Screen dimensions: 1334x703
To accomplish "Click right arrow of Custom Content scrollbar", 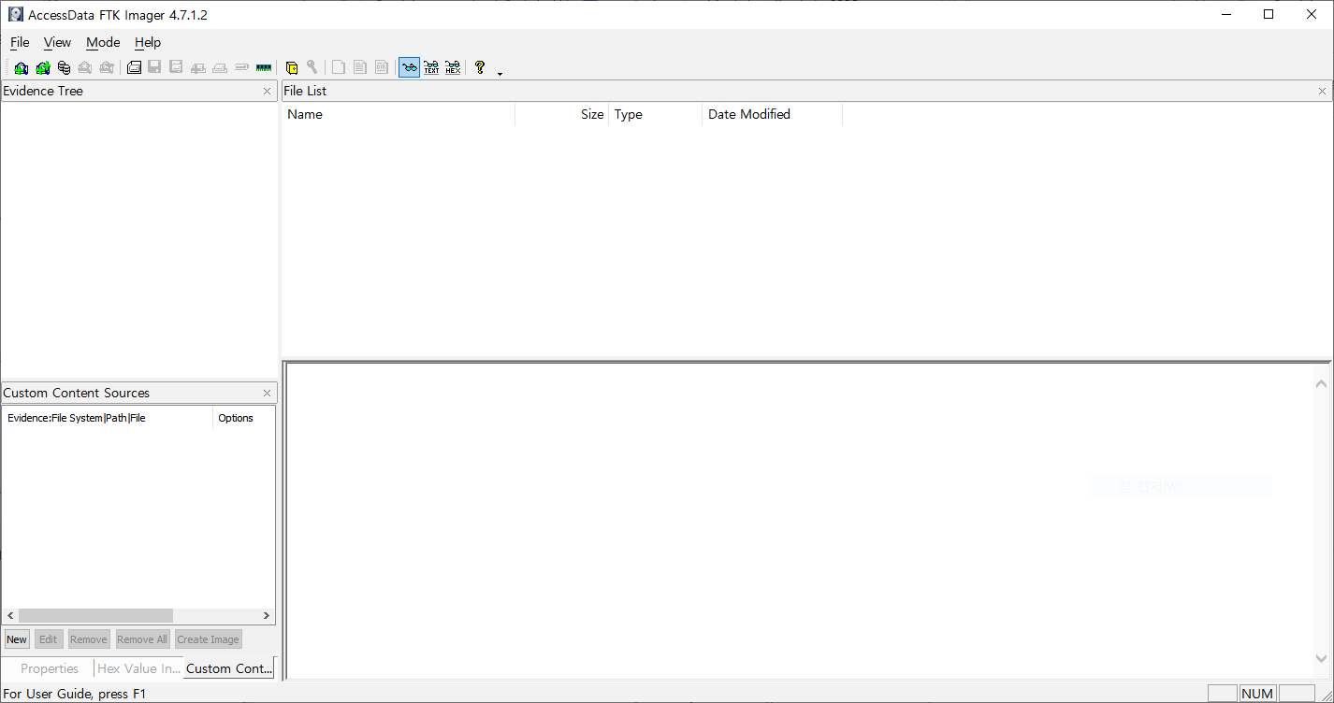I will [267, 615].
